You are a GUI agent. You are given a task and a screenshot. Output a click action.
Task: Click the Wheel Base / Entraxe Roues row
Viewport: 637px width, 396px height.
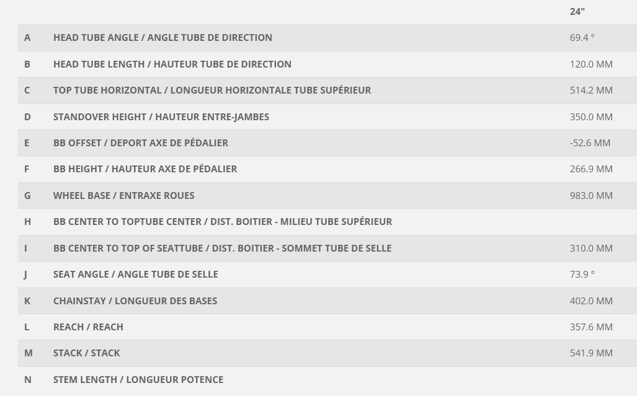click(x=327, y=196)
